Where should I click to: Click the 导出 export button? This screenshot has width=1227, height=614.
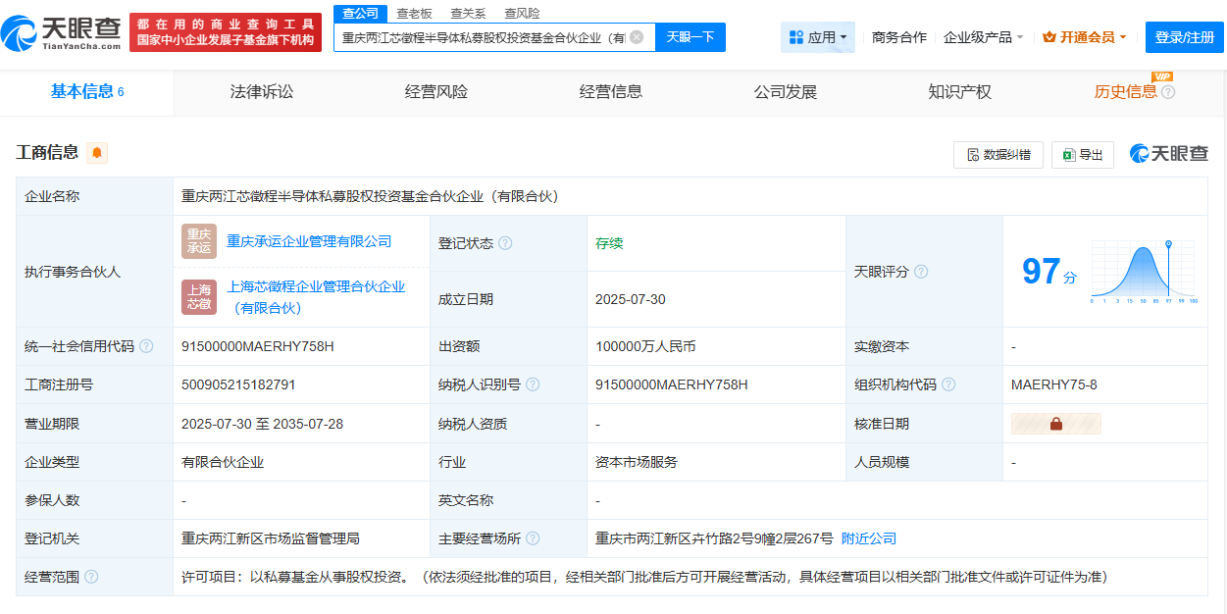tap(1083, 155)
